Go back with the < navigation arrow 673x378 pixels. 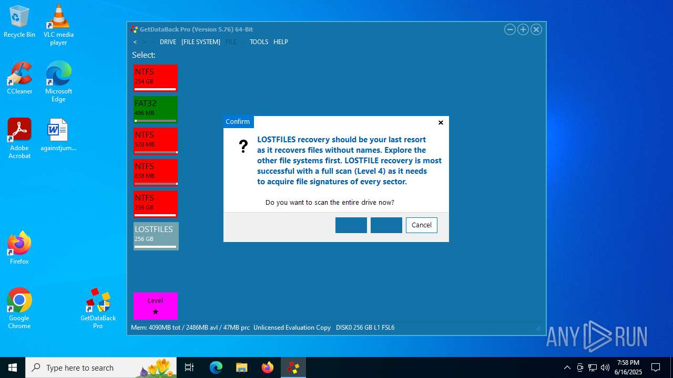pos(135,42)
